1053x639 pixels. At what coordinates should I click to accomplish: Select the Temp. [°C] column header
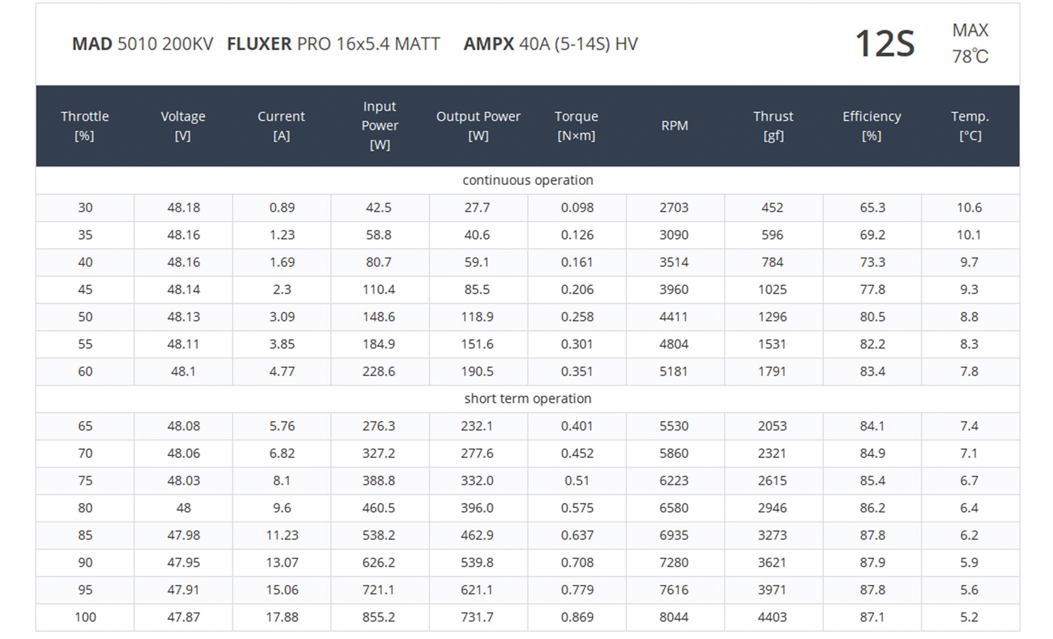(x=970, y=126)
